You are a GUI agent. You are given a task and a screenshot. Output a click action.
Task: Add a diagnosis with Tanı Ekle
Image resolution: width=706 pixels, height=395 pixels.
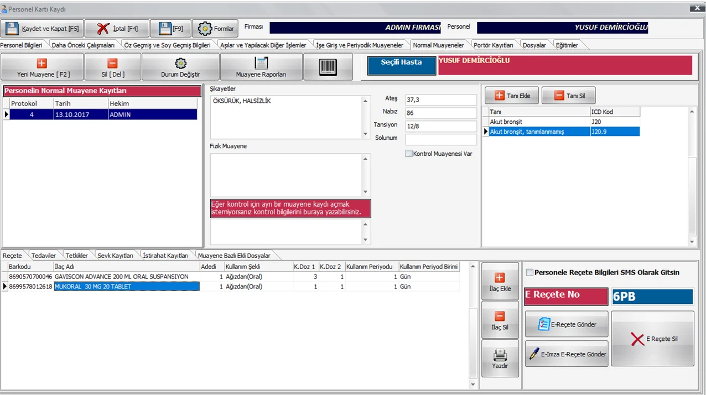pos(512,96)
